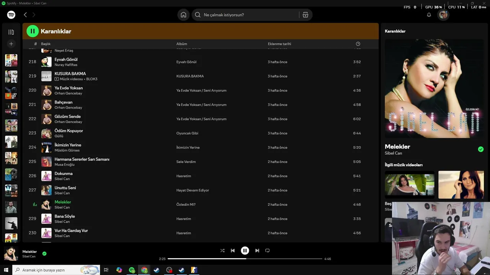Create playlist with plus icon
Image resolution: width=490 pixels, height=275 pixels.
tap(11, 44)
